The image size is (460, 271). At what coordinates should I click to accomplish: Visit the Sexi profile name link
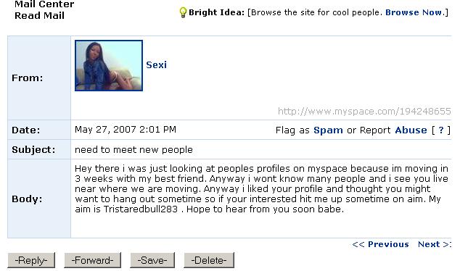(157, 64)
